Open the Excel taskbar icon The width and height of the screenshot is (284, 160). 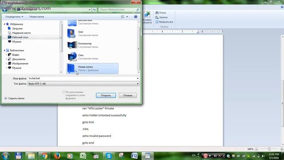click(83, 156)
